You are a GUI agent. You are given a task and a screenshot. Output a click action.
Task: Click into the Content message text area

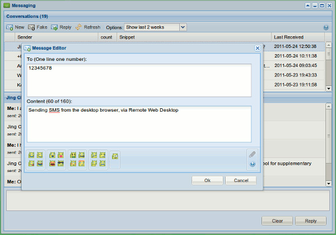139,124
